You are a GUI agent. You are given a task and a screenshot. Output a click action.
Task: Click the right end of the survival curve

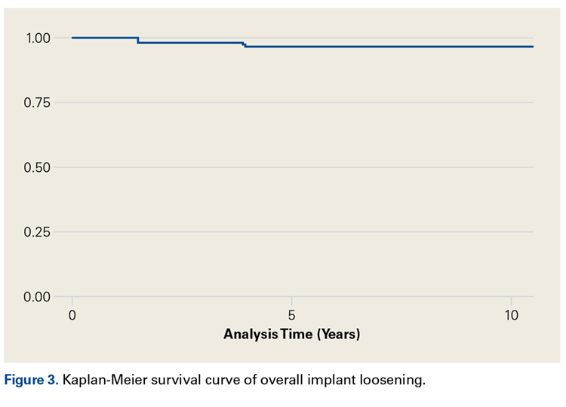(x=533, y=47)
